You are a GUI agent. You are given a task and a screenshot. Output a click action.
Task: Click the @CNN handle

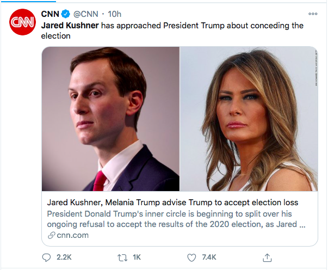[86, 14]
